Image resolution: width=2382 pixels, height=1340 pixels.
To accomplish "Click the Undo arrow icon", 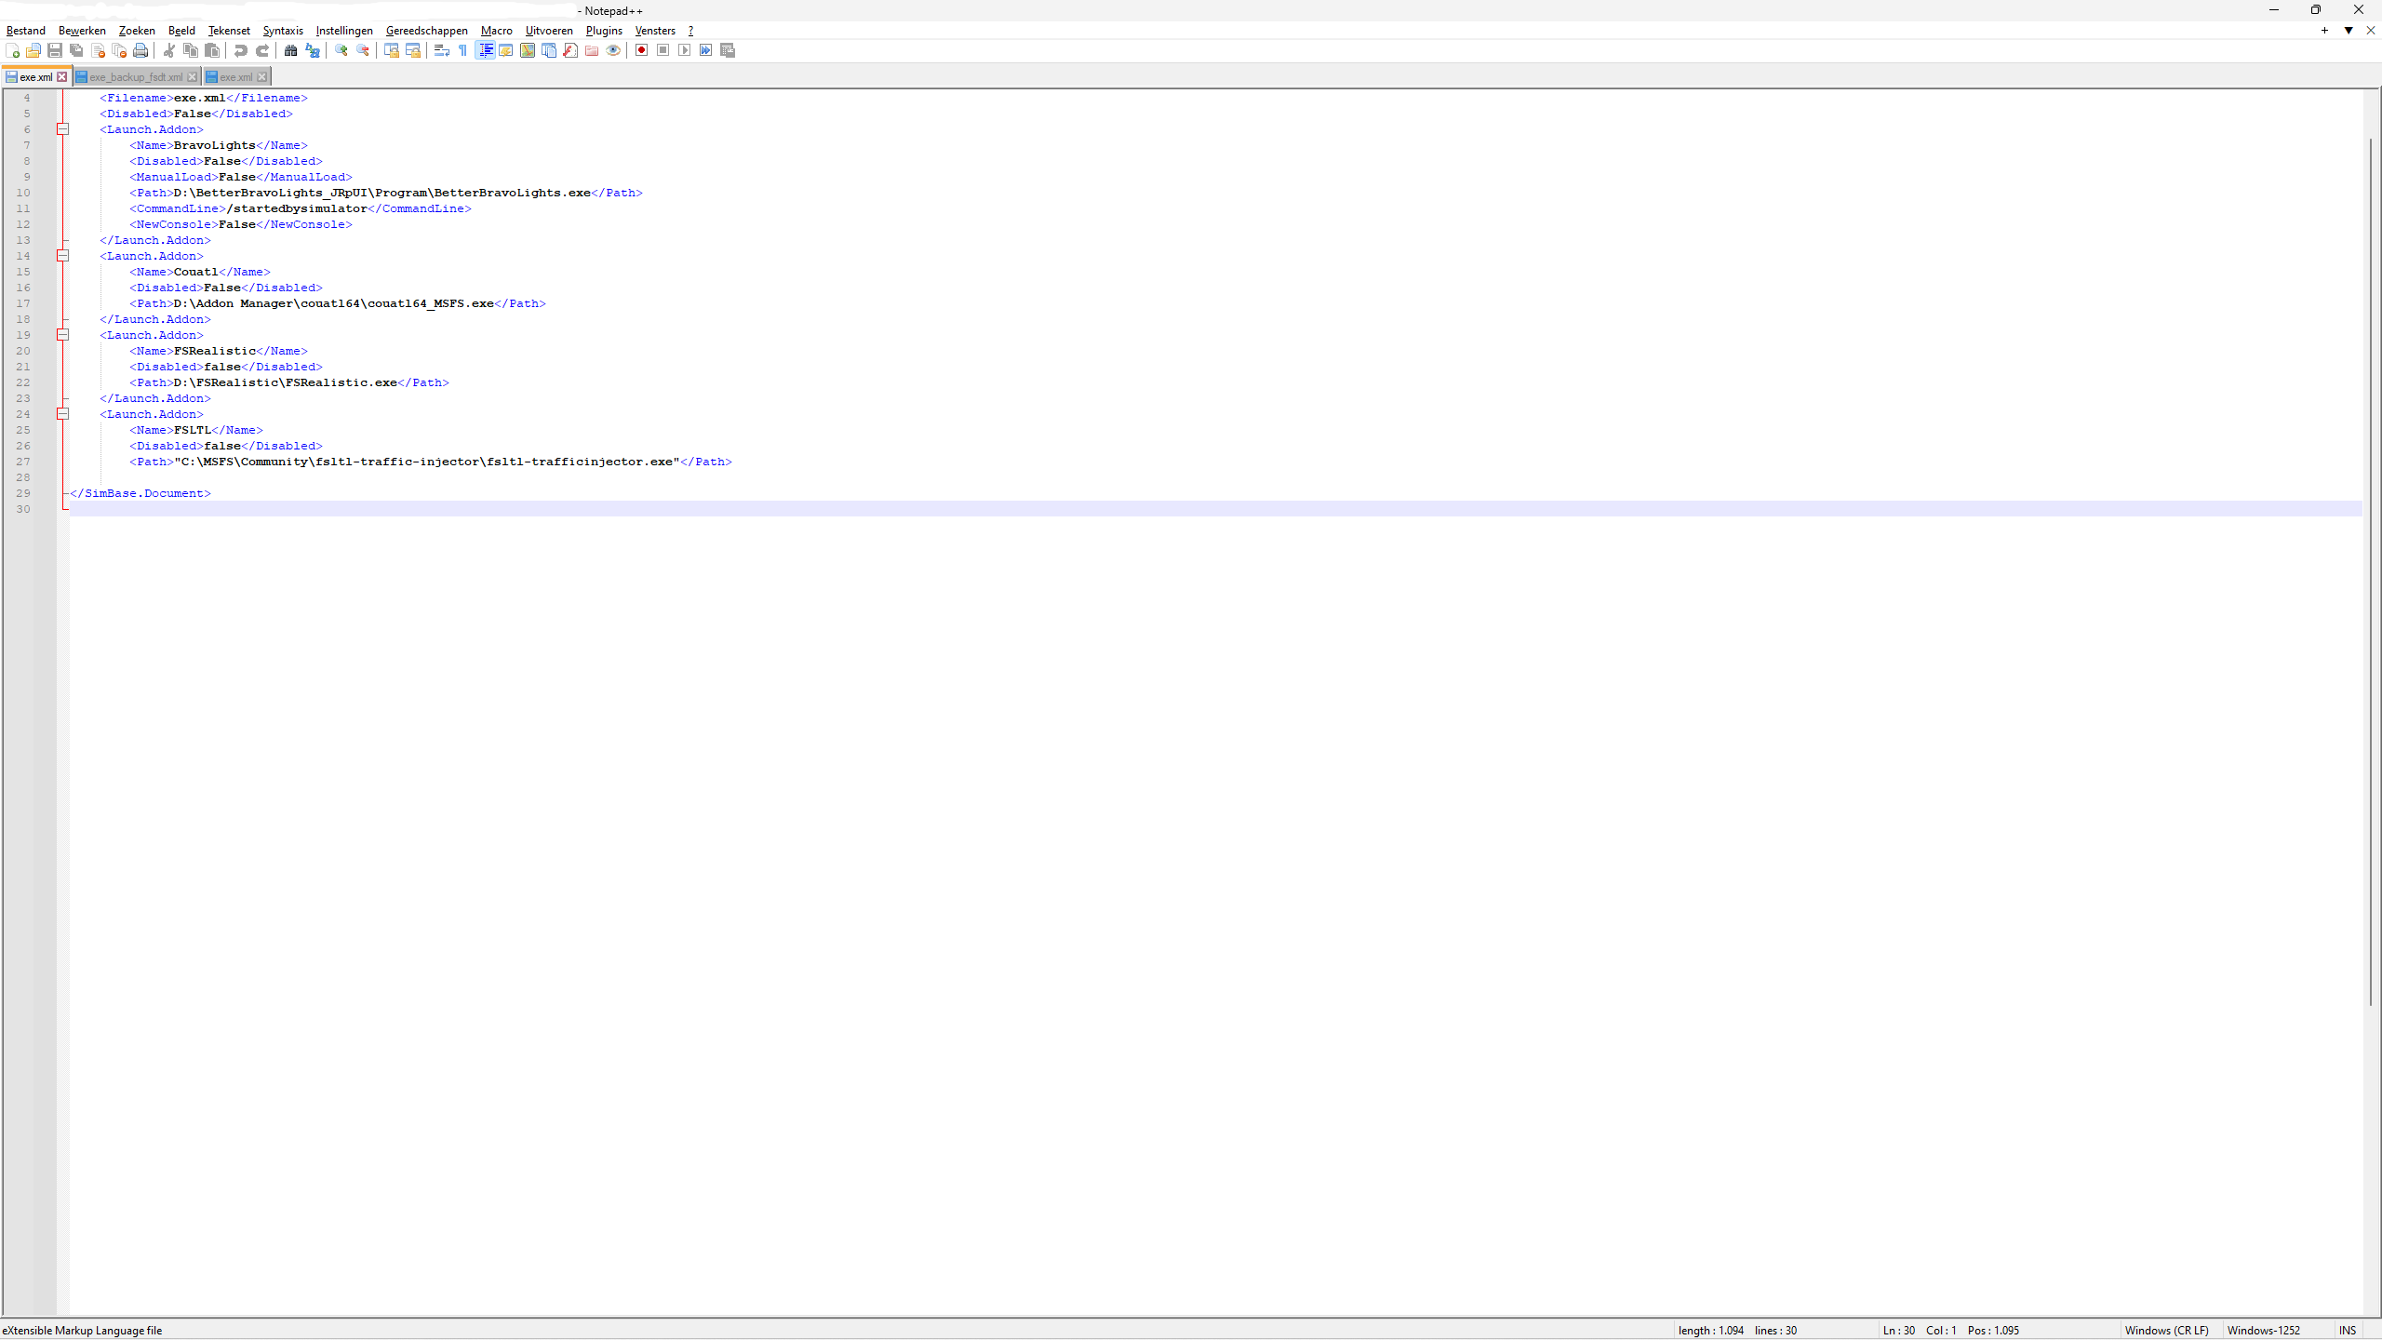I will [240, 50].
